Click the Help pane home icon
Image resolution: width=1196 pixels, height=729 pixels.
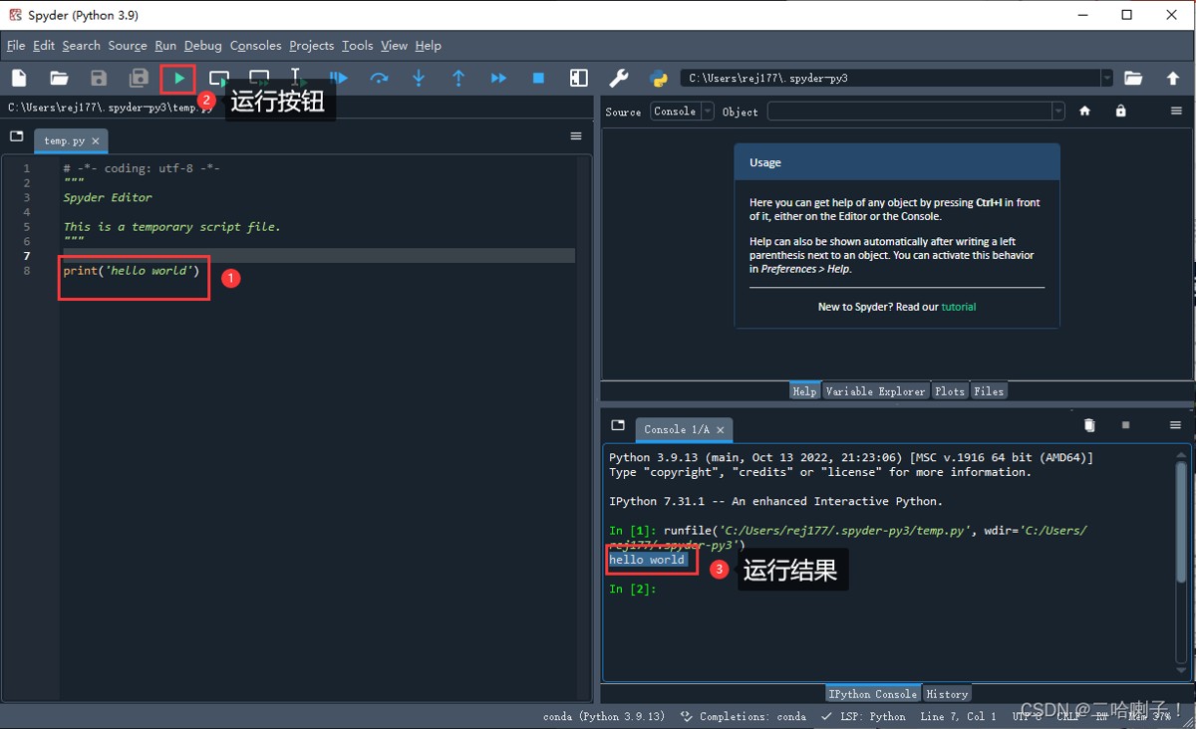[1085, 112]
